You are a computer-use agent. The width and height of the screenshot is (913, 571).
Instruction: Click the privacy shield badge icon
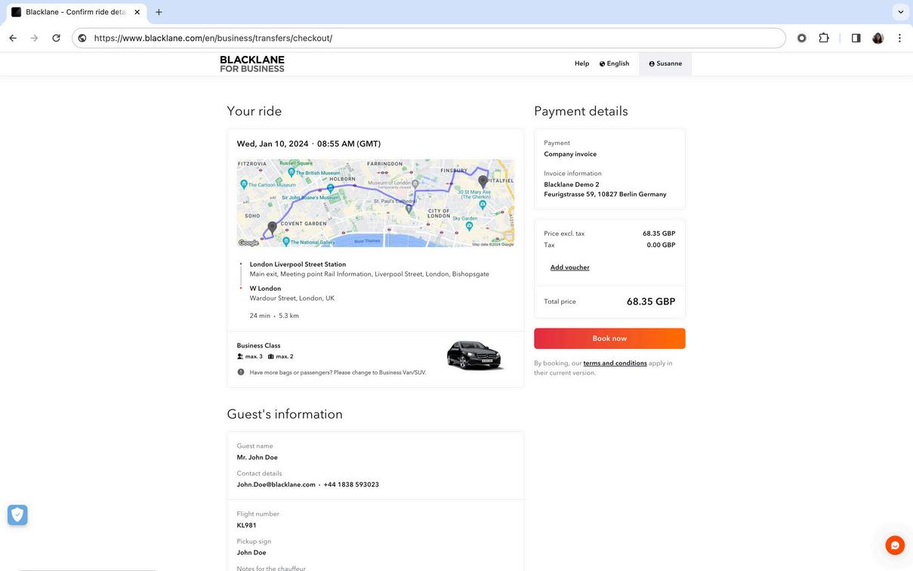17,515
